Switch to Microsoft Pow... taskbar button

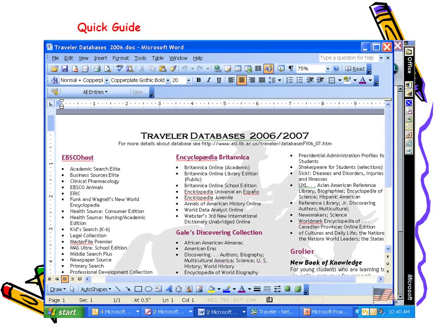pyautogui.click(x=325, y=312)
